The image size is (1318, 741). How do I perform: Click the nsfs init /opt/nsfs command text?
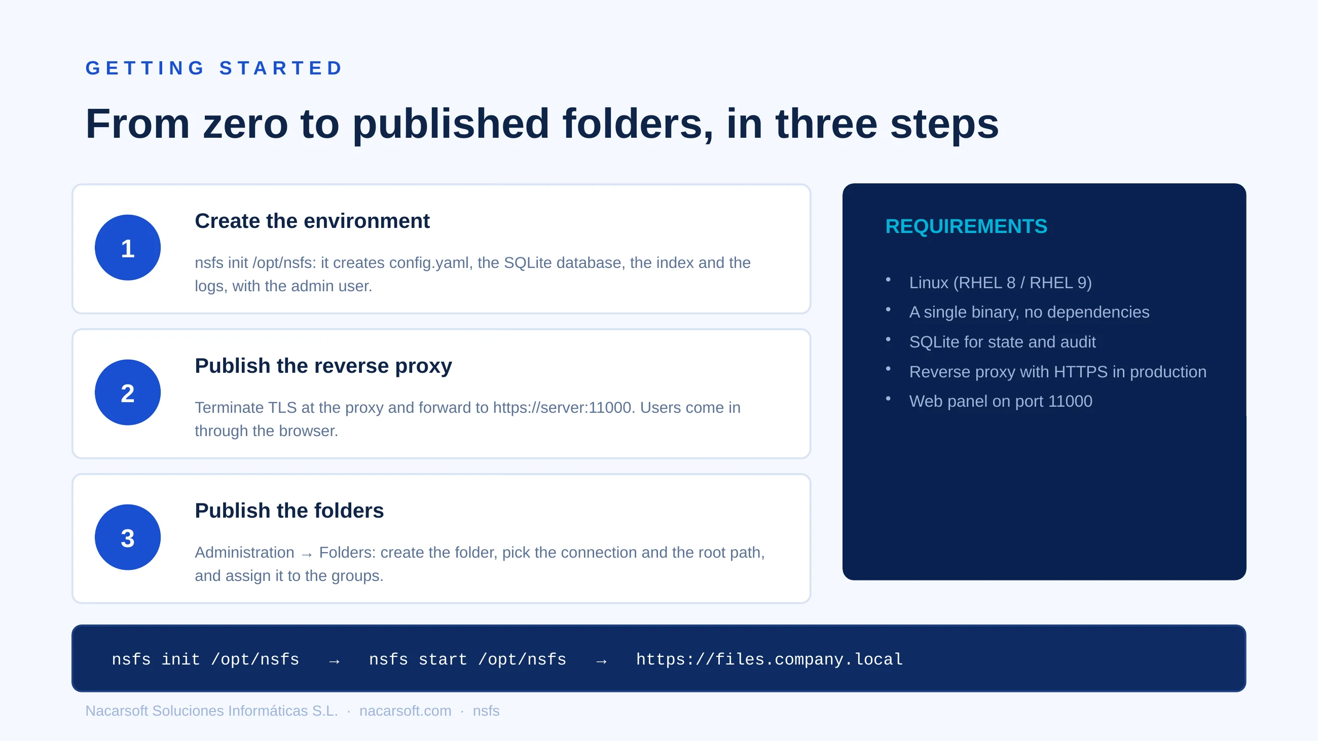pyautogui.click(x=206, y=659)
